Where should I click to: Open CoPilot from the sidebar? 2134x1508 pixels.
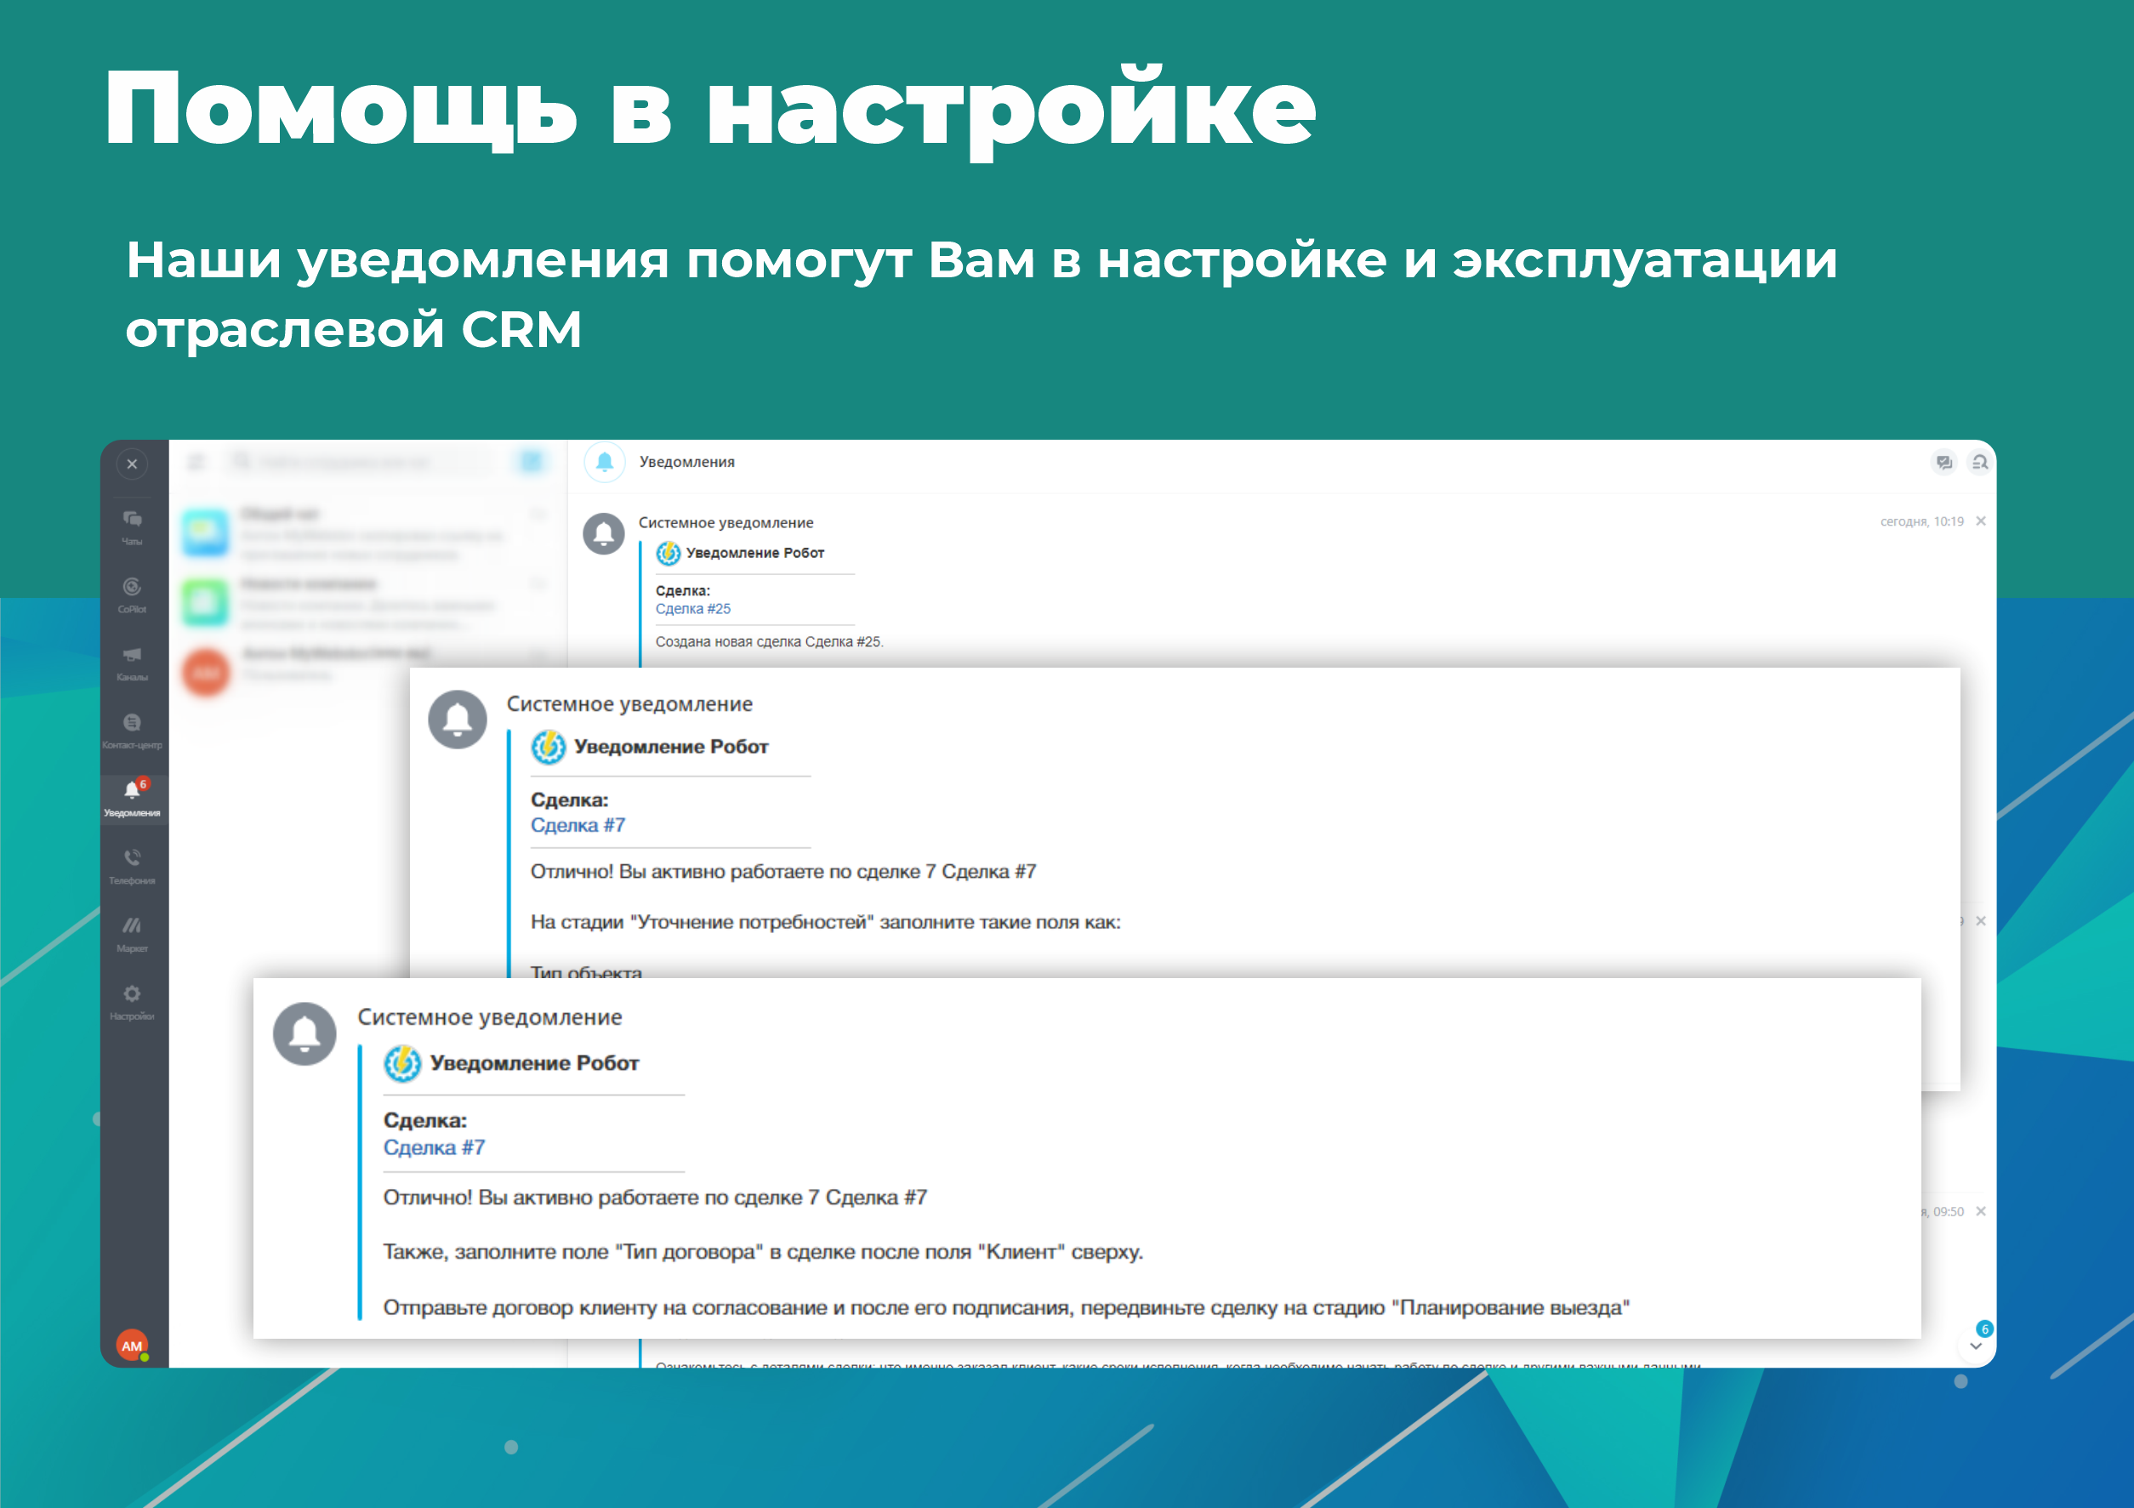[x=132, y=594]
